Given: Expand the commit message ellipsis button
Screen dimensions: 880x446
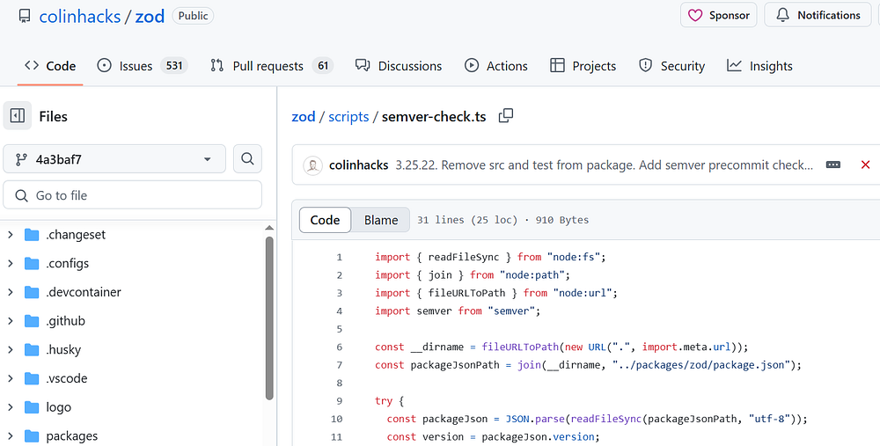Looking at the screenshot, I should click(833, 165).
